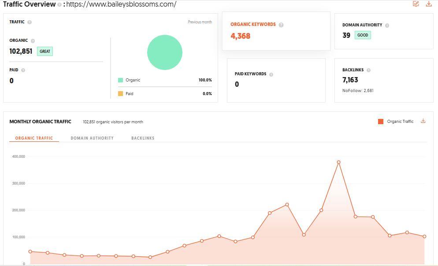Click the 400,000 y-axis label
The image size is (438, 266).
point(19,156)
